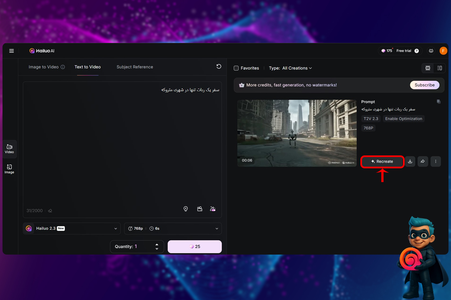Download the generated robot video

410,161
